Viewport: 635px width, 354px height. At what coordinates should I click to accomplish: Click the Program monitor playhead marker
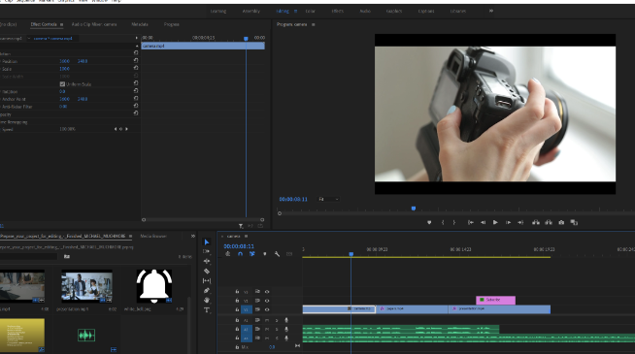point(413,209)
